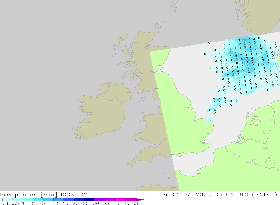The width and height of the screenshot is (280, 205).
Task: Select the 2–5 mm legend swatch
Action: pyautogui.click(x=38, y=199)
